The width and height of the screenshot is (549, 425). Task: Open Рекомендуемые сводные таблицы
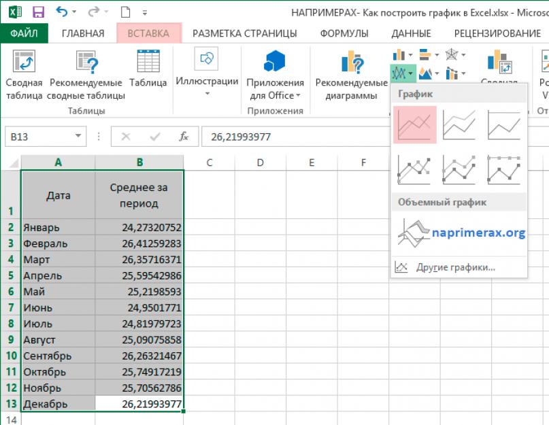pyautogui.click(x=86, y=75)
